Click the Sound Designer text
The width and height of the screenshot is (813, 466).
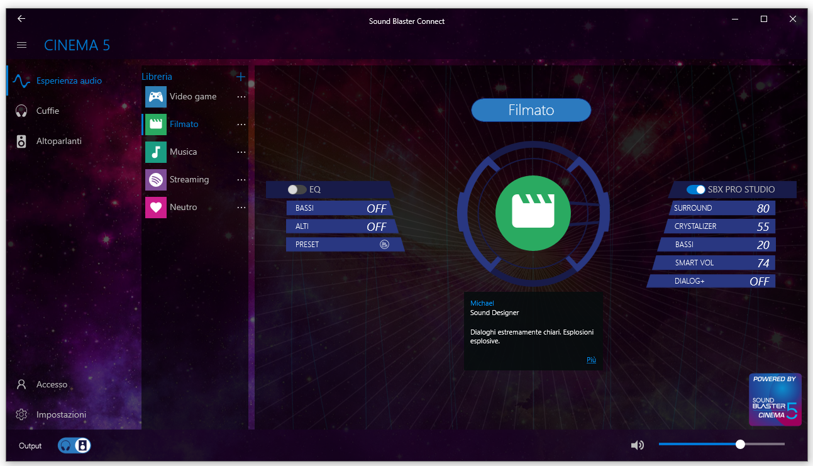pyautogui.click(x=495, y=313)
